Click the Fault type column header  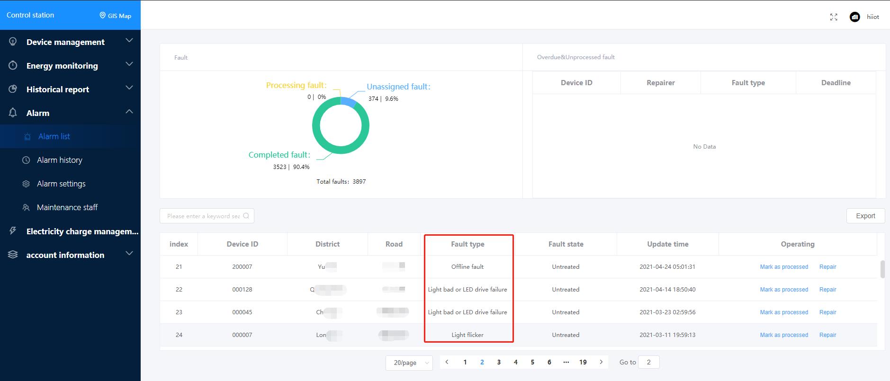[x=467, y=244]
